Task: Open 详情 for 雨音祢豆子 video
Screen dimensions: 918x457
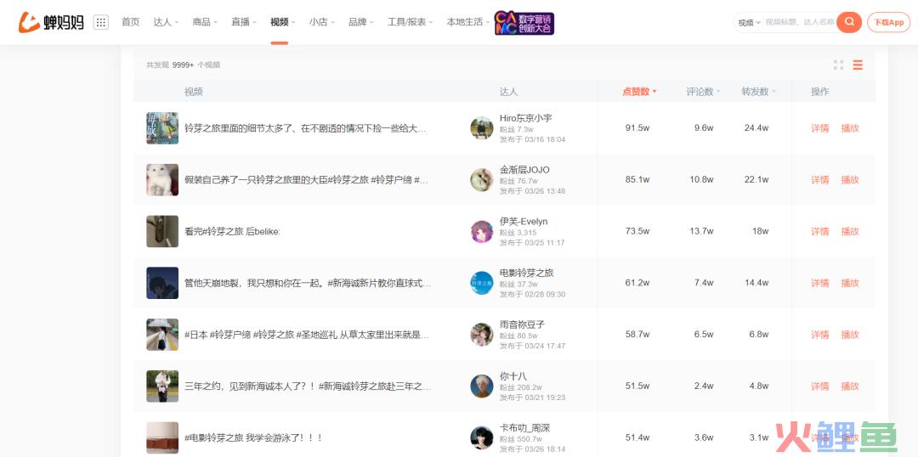Action: coord(819,334)
